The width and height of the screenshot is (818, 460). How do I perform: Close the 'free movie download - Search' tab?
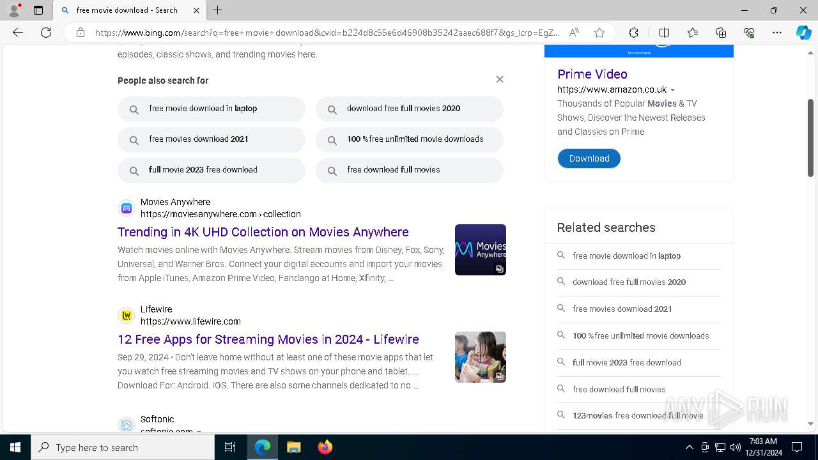click(196, 10)
